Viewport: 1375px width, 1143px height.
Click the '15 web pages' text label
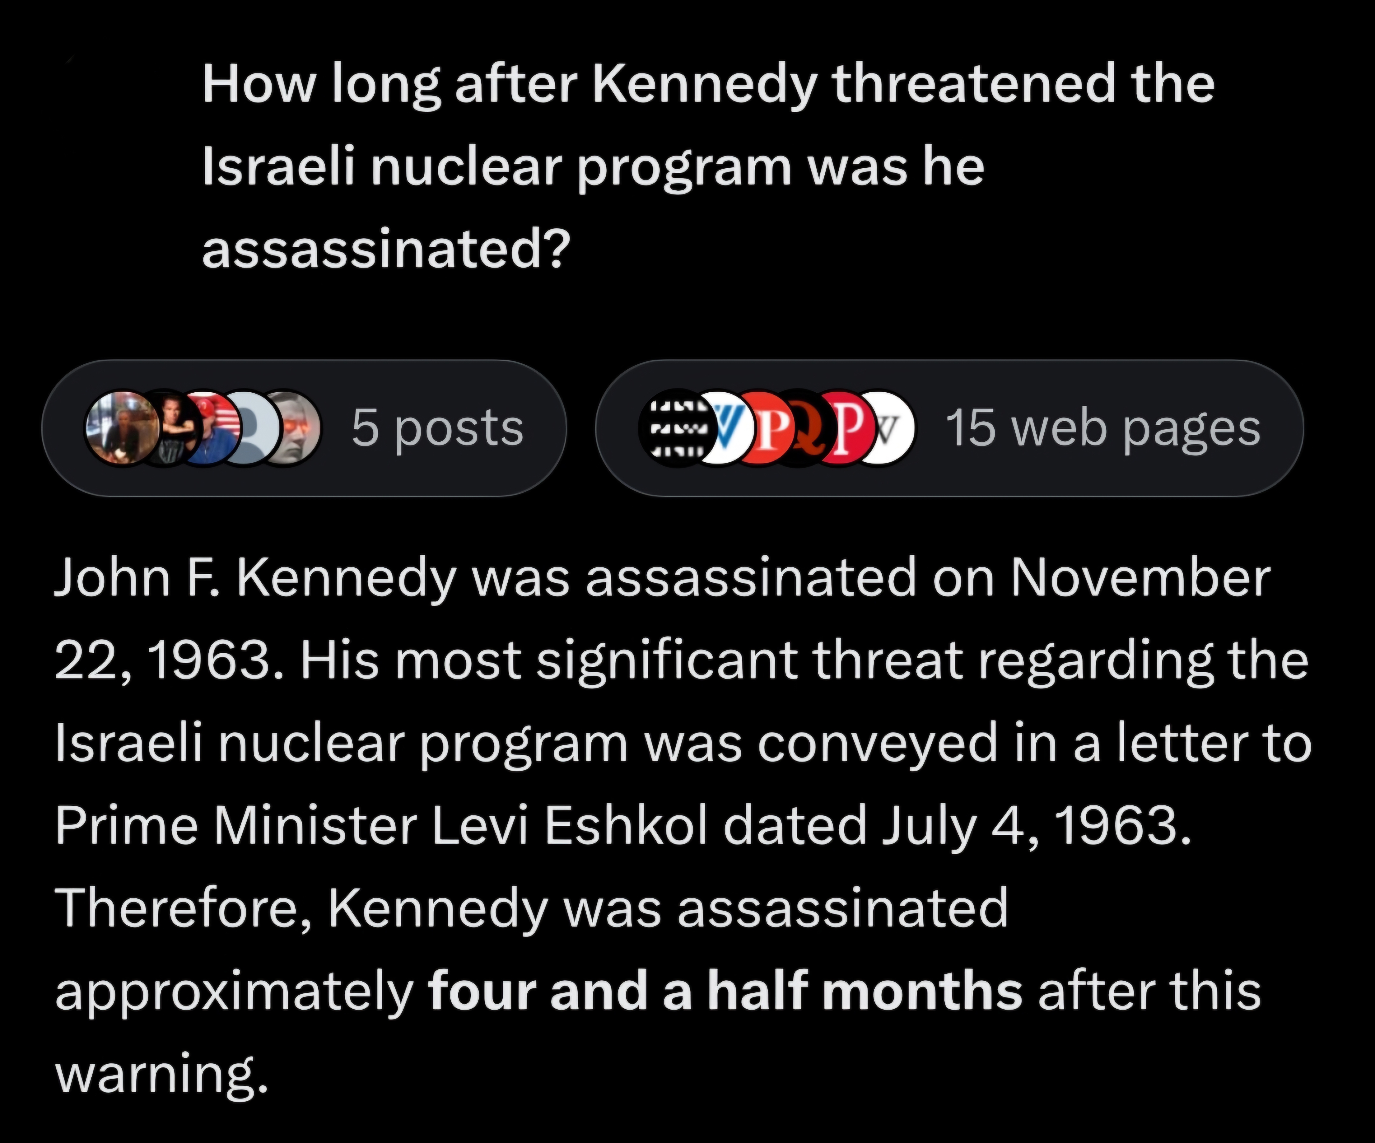pos(1103,428)
